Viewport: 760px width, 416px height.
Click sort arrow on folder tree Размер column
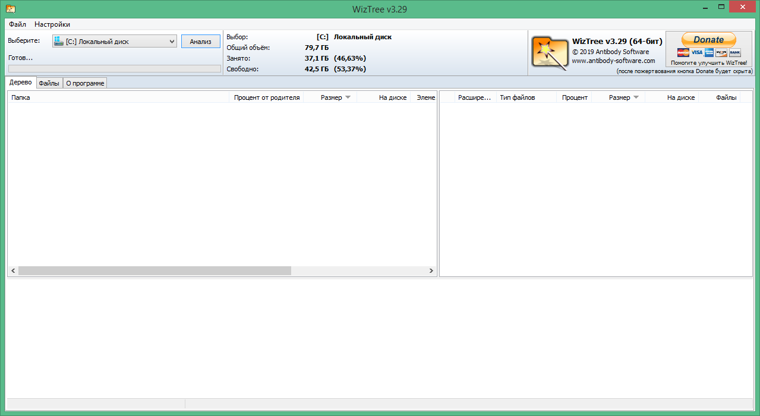pyautogui.click(x=348, y=97)
